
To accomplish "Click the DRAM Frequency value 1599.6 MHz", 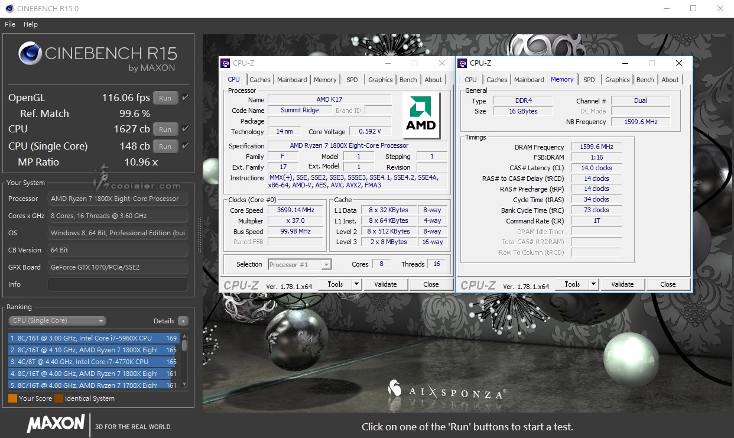I will click(x=596, y=147).
